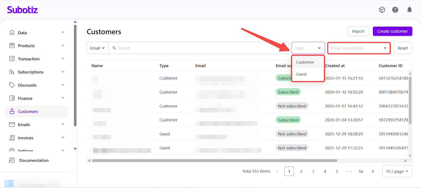421x188 pixels.
Task: Expand the Finance section chevron
Action: [63, 98]
